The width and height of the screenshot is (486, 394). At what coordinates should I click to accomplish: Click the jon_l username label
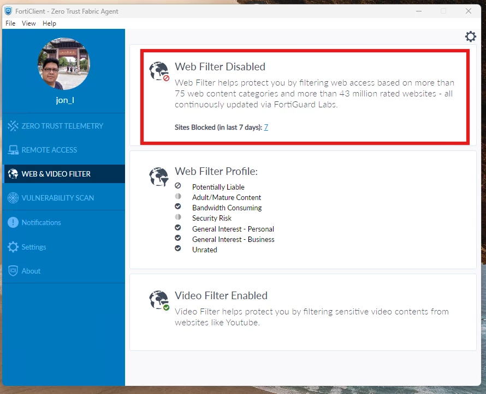point(65,100)
